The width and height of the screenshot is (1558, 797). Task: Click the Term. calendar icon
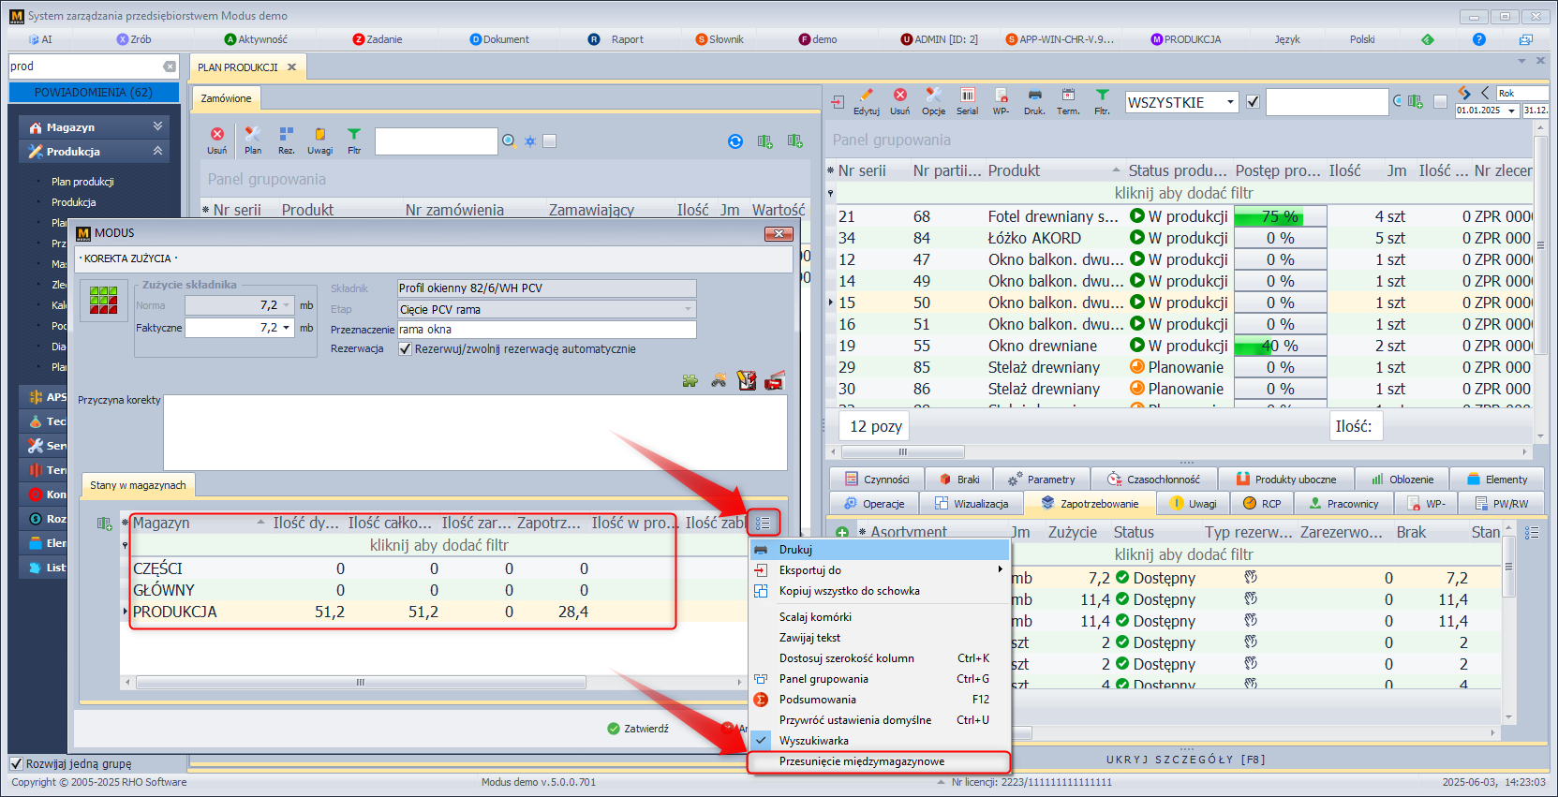click(1068, 96)
